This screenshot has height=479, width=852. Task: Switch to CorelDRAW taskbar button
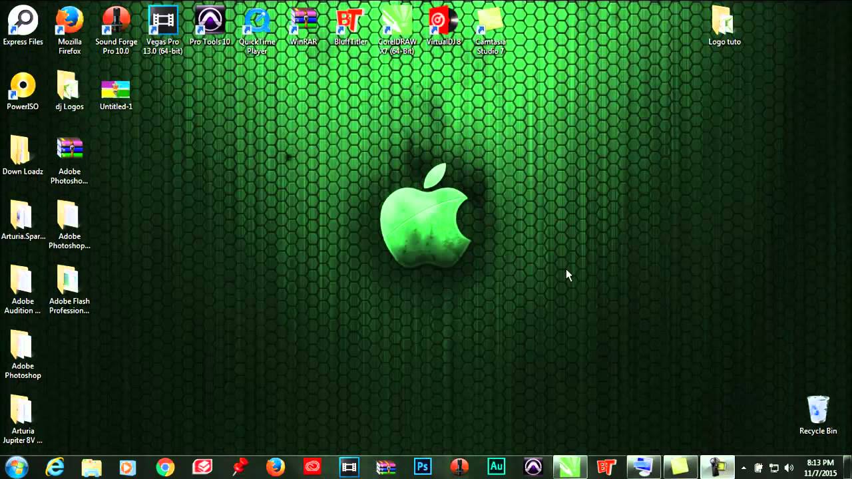click(x=570, y=467)
